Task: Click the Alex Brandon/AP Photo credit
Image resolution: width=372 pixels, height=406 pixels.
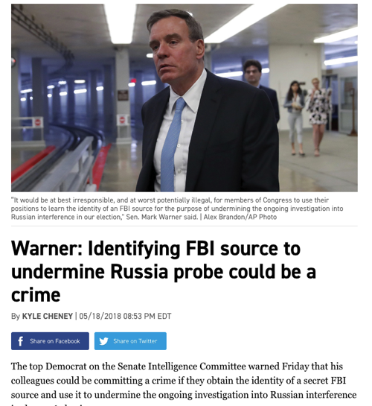Action: [240, 217]
